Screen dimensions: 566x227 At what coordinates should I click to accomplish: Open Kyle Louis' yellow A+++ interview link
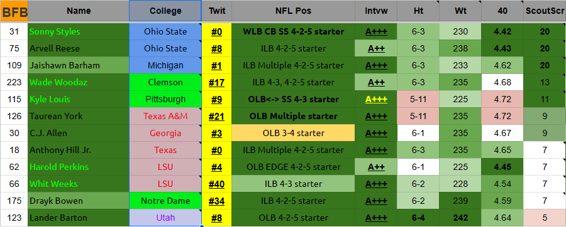[376, 99]
